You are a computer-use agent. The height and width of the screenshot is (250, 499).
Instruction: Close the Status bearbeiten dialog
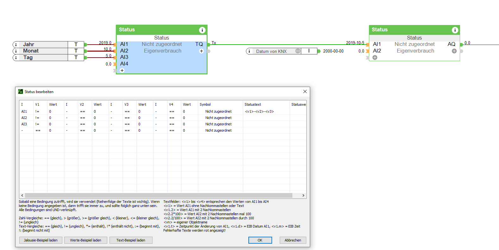305,91
